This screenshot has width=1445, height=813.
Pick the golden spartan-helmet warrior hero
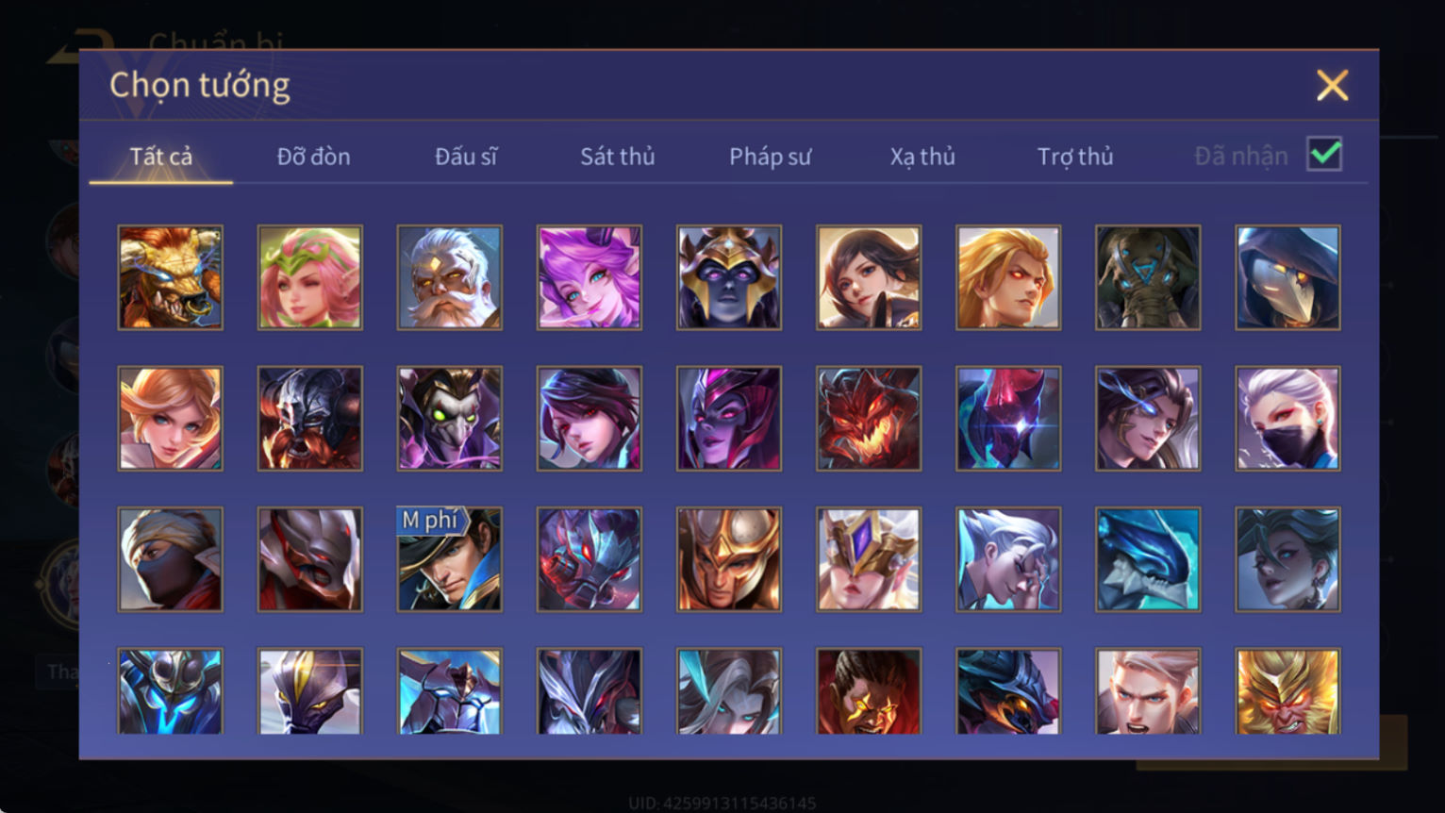coord(729,559)
